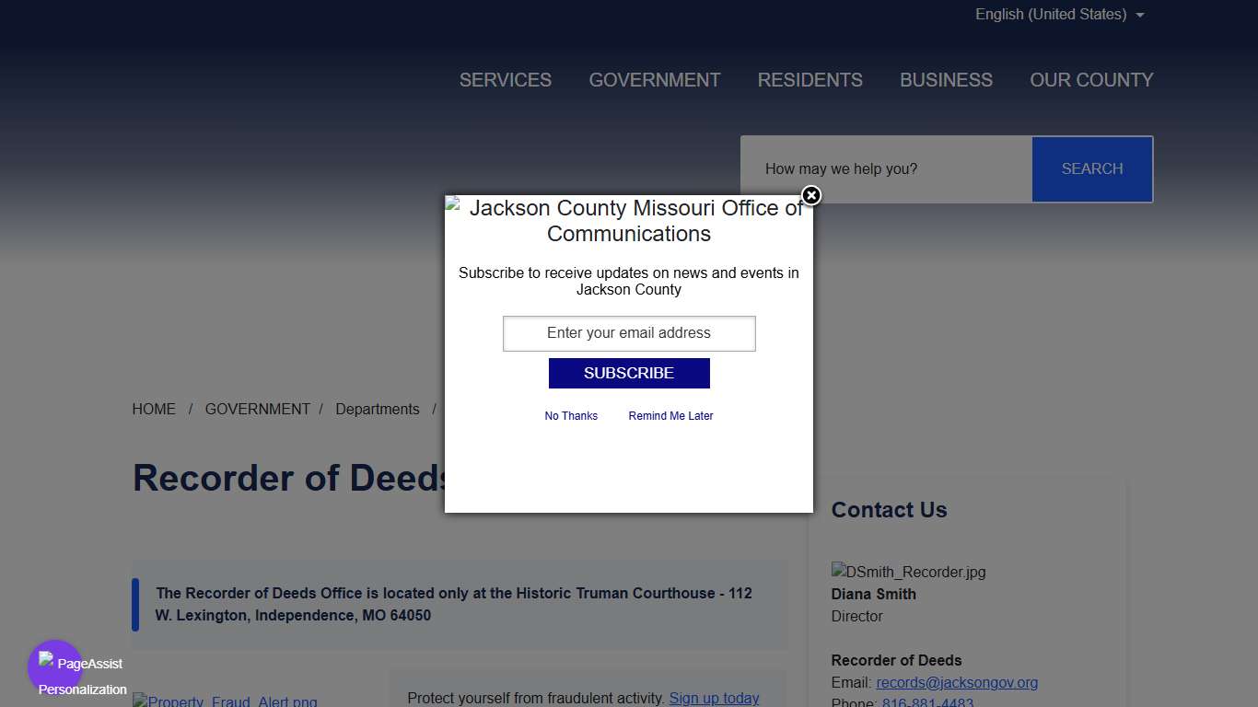
Task: Expand the language selector chevron arrow
Action: point(1140,15)
